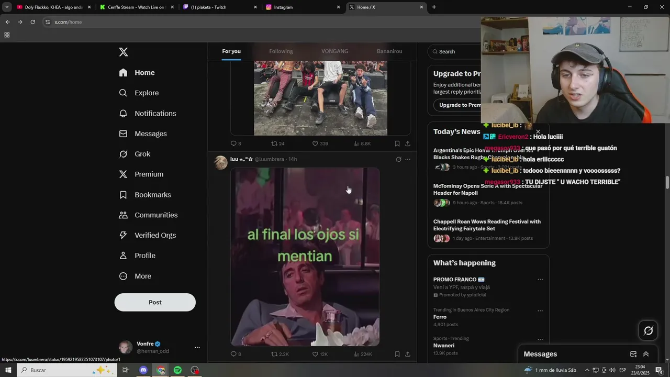This screenshot has height=377, width=670.
Task: Open Explore from the sidebar
Action: pyautogui.click(x=139, y=93)
